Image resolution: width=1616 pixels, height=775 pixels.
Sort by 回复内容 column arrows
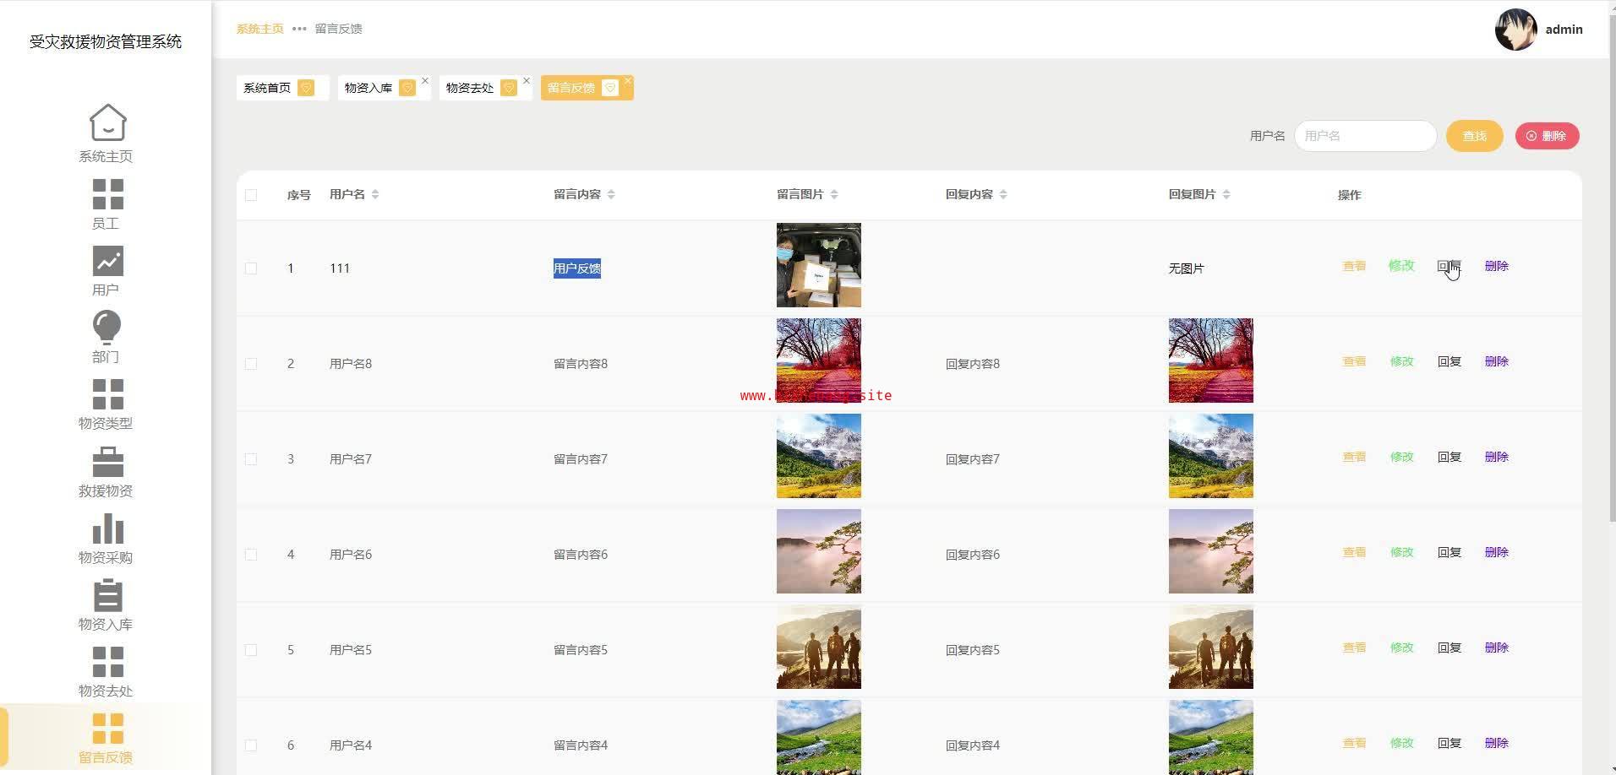point(1003,195)
